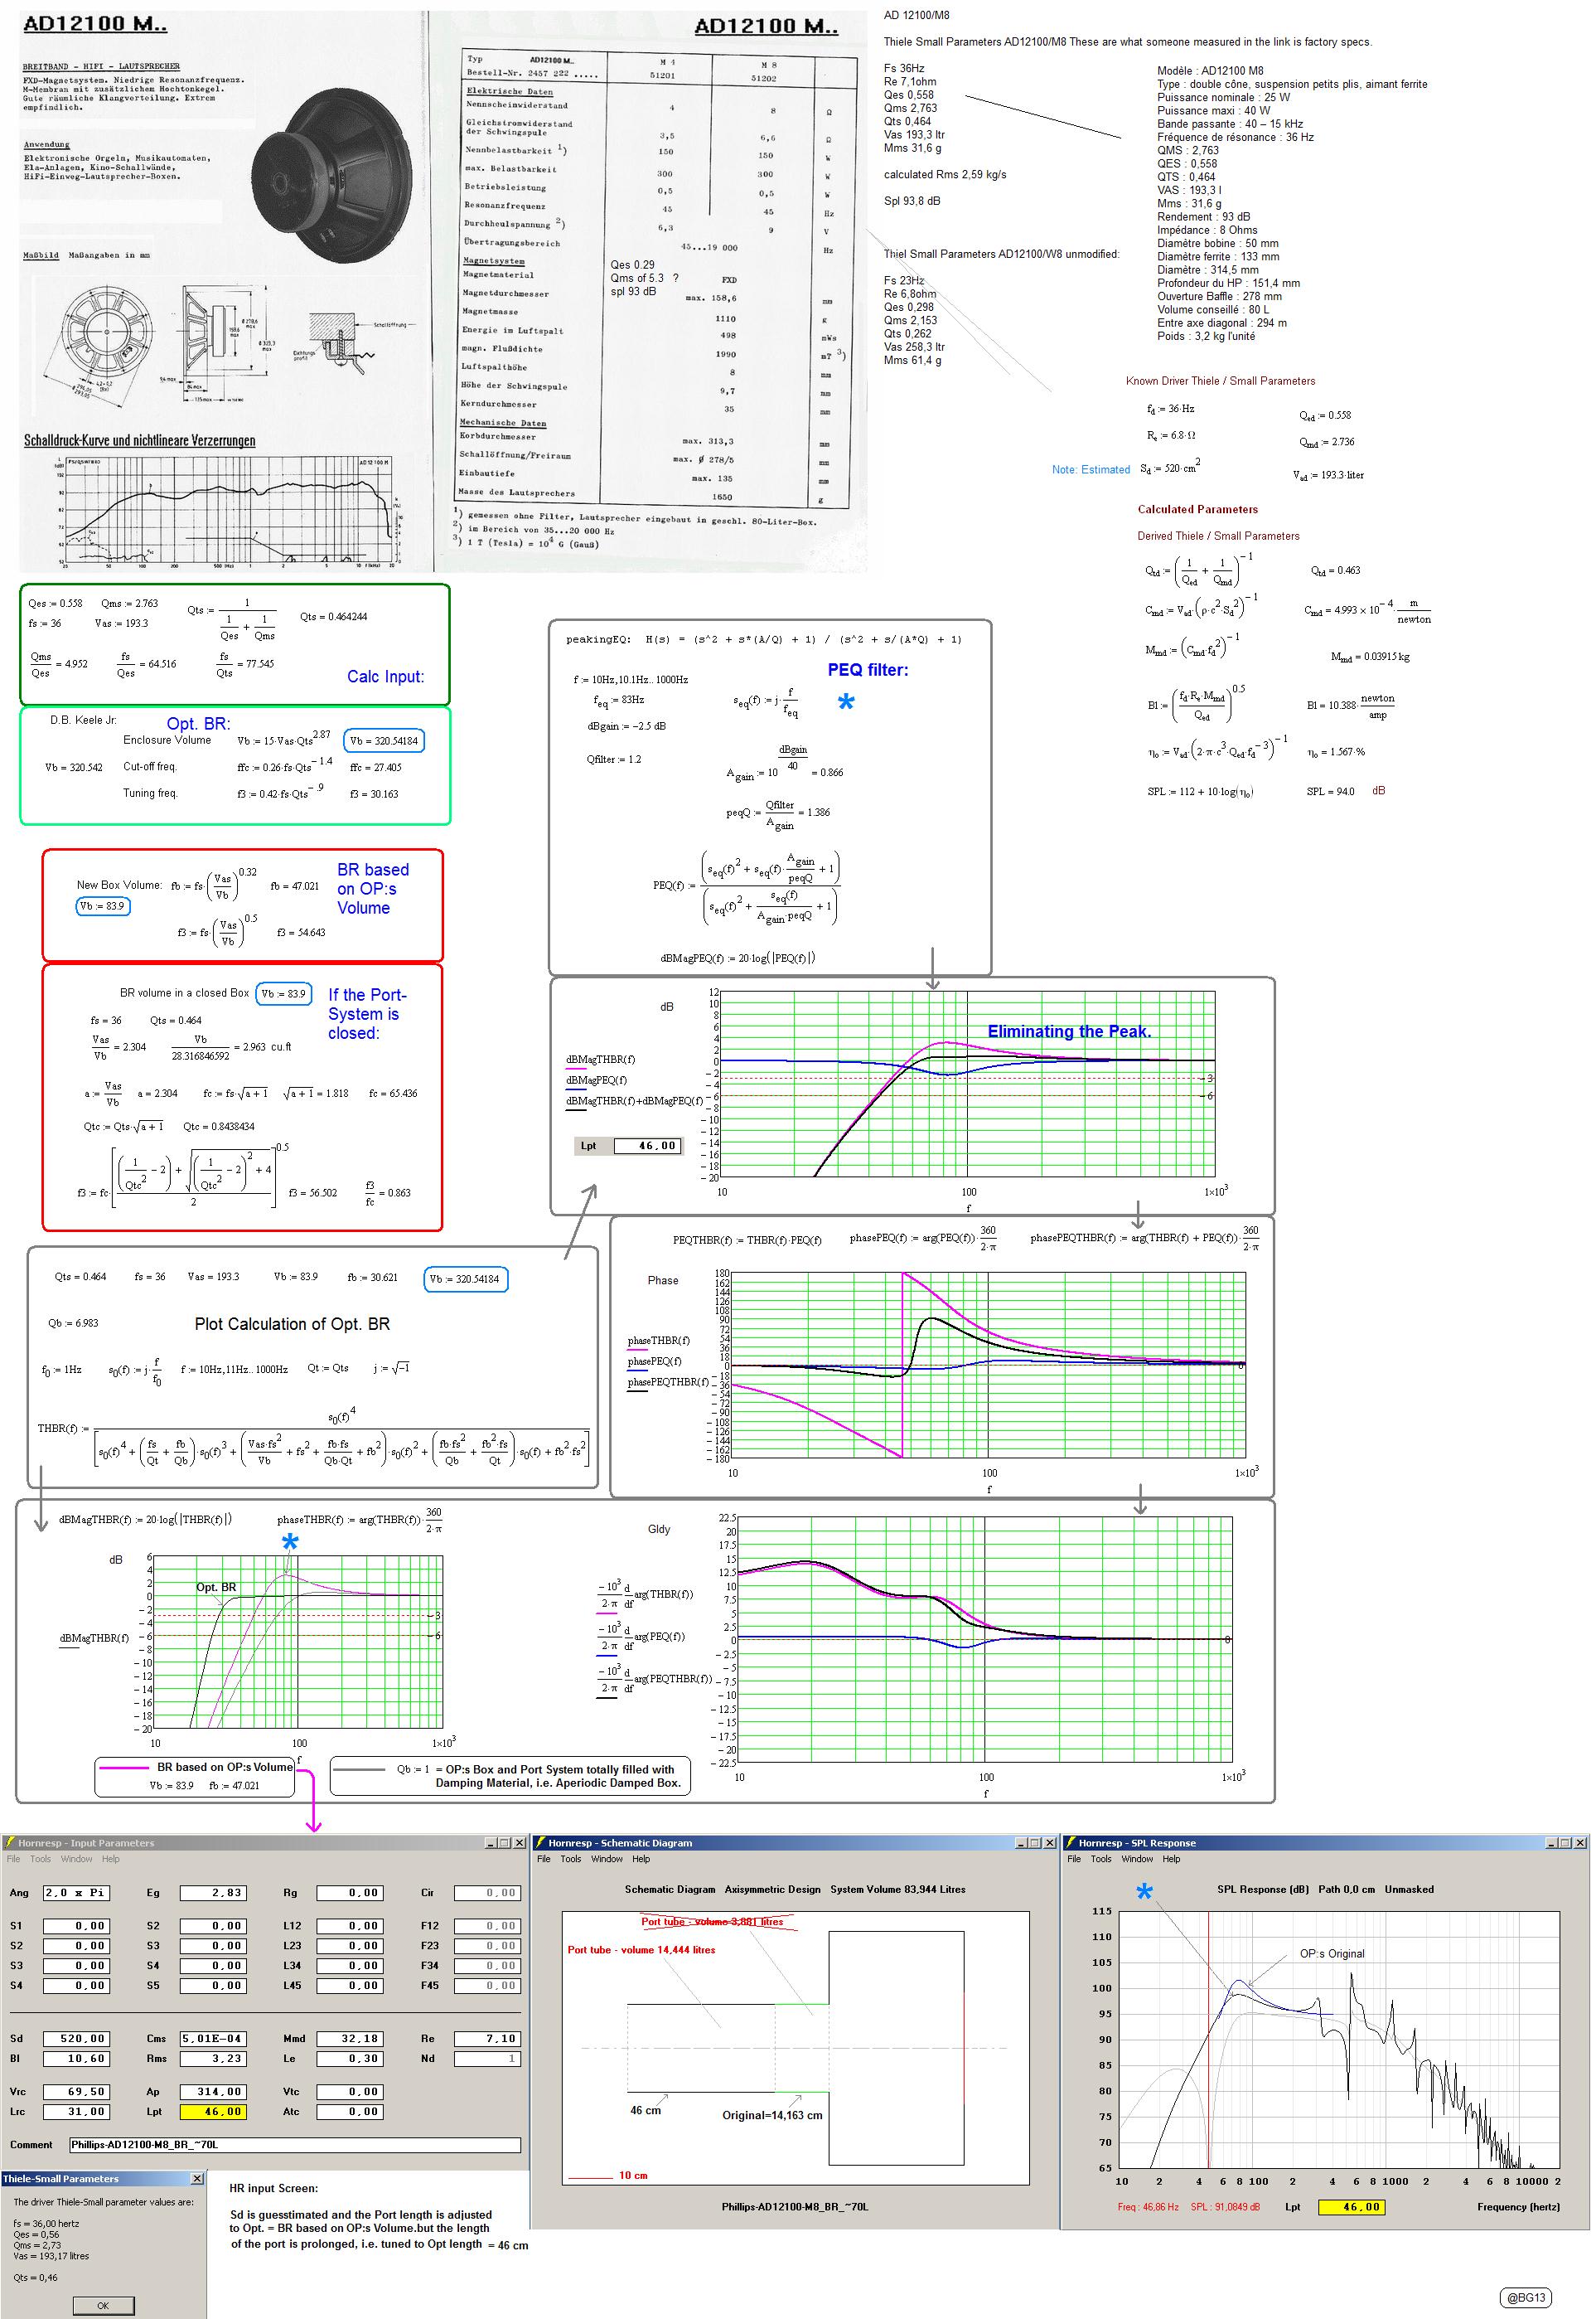Click the Vrc field showing 69,50
This screenshot has height=2319, width=1596.
(75, 2092)
